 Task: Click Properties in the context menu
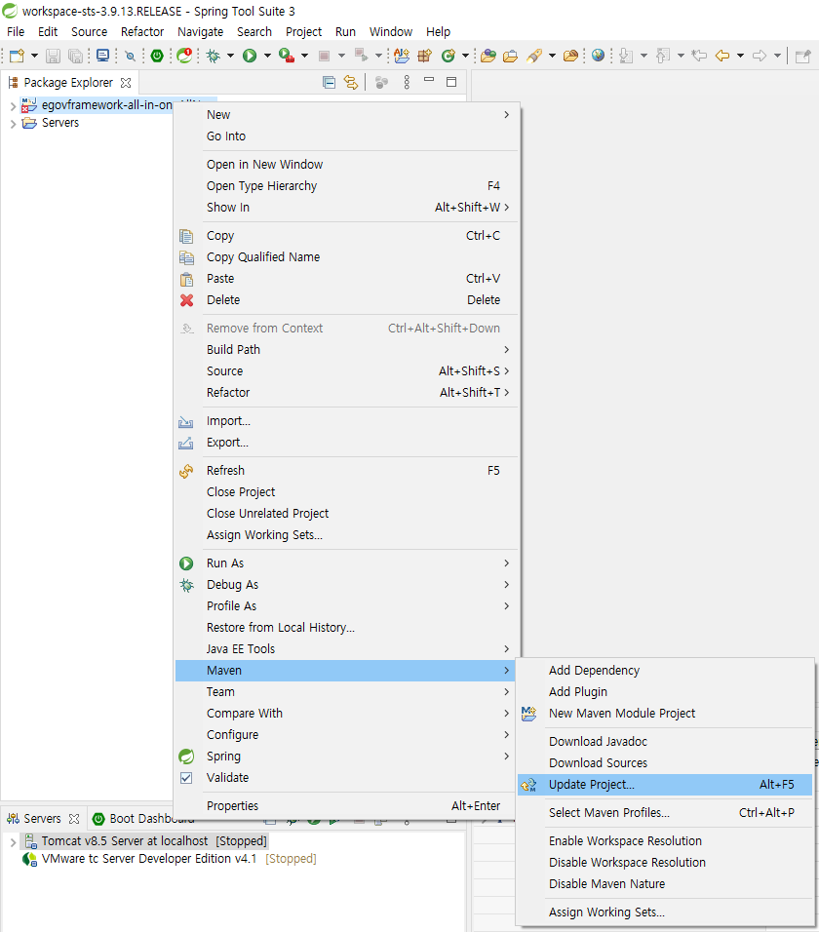pyautogui.click(x=232, y=806)
